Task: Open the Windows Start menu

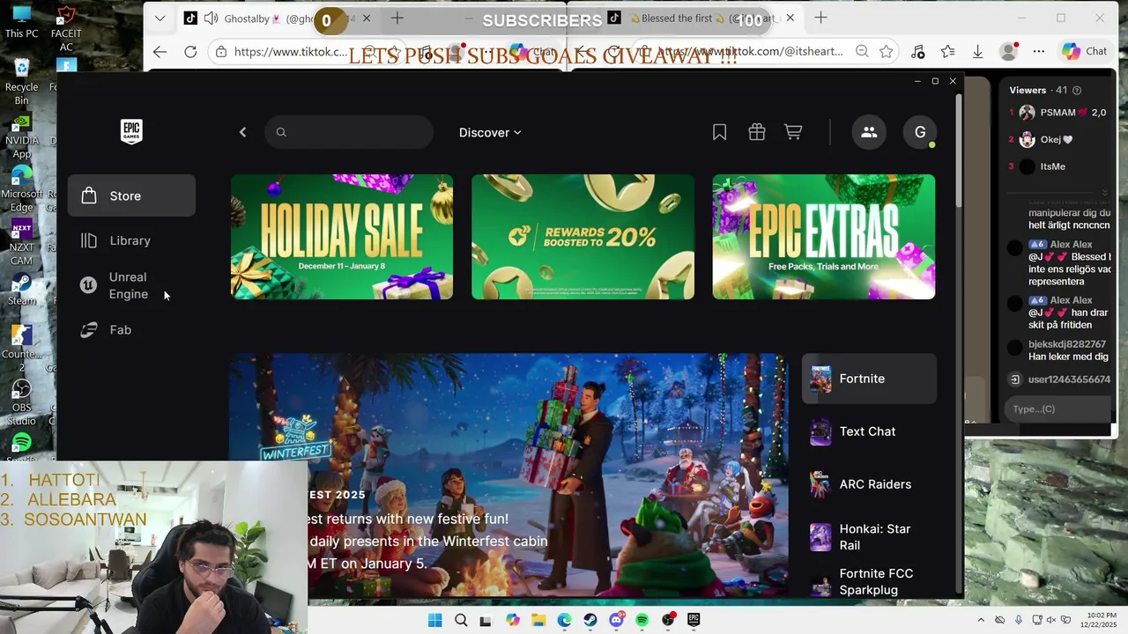Action: [434, 620]
